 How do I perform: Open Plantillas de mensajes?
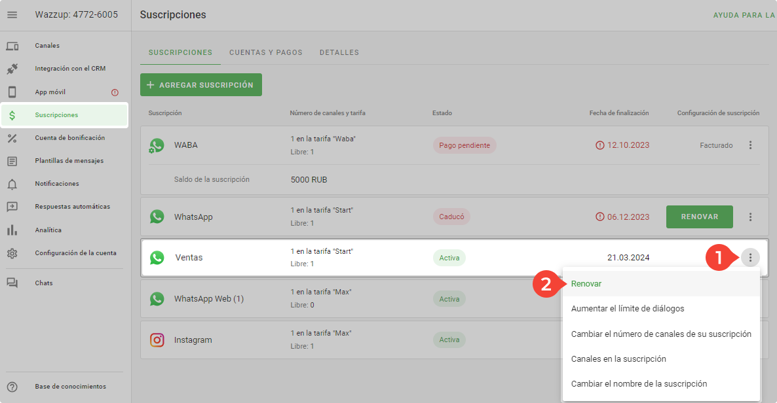(x=69, y=161)
